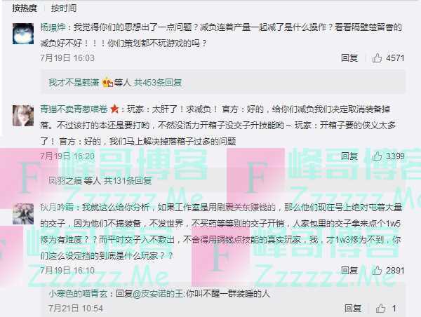421x317 pixels.
Task: Like the comment with 2891 likes
Action: pyautogui.click(x=377, y=270)
